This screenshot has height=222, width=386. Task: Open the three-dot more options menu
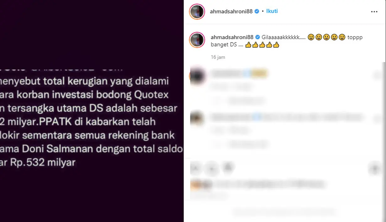374,12
